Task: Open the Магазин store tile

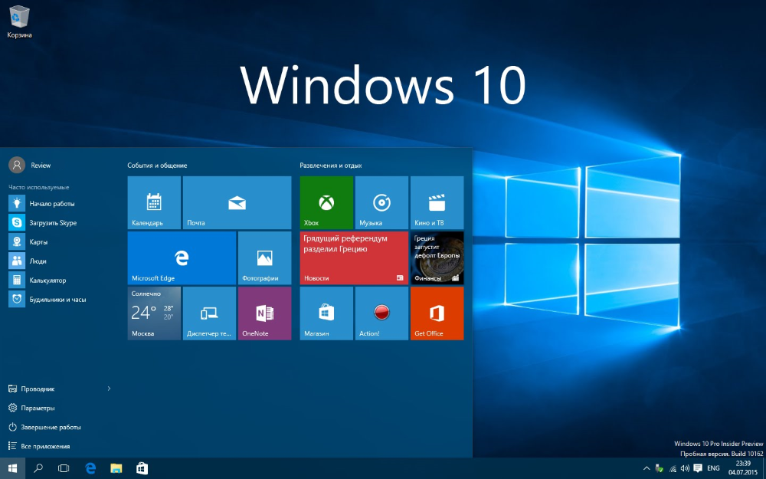Action: (326, 313)
